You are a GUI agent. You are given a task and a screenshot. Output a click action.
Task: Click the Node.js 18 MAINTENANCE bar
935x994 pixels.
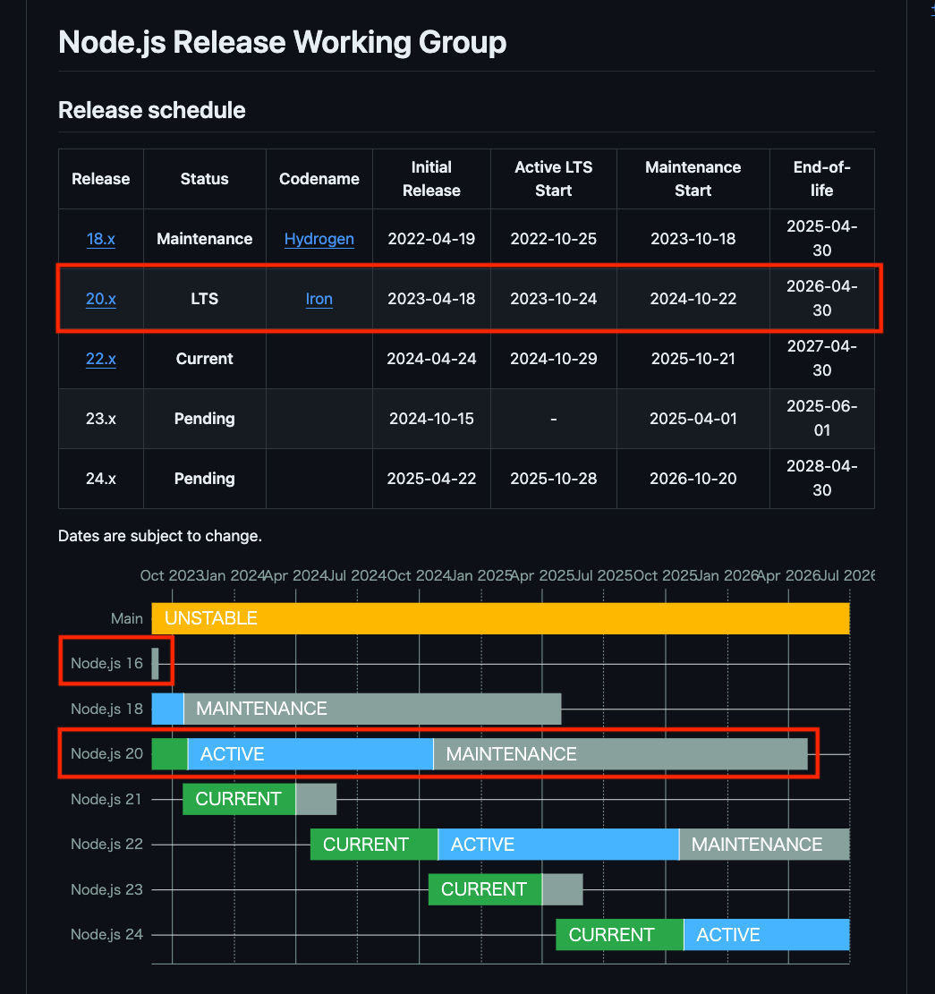pyautogui.click(x=372, y=709)
